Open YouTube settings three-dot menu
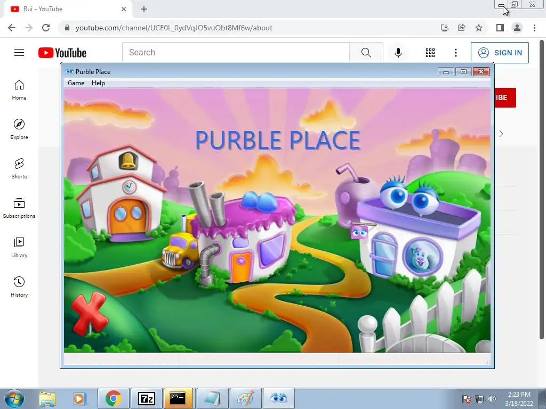 (x=455, y=53)
